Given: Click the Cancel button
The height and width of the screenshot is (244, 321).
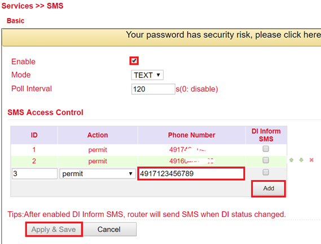Looking at the screenshot, I should (x=109, y=229).
